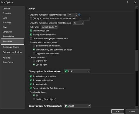Click the Cancel button
The image size is (139, 114).
coord(132,111)
